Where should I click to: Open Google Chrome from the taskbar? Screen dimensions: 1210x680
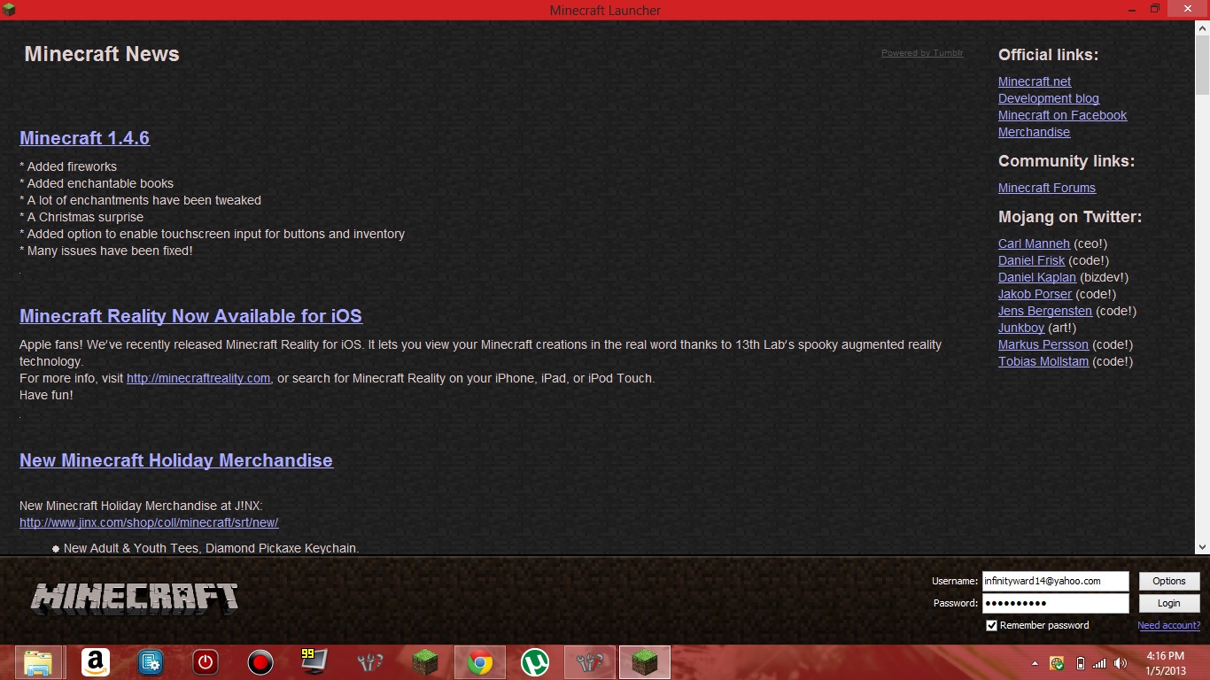pyautogui.click(x=480, y=662)
